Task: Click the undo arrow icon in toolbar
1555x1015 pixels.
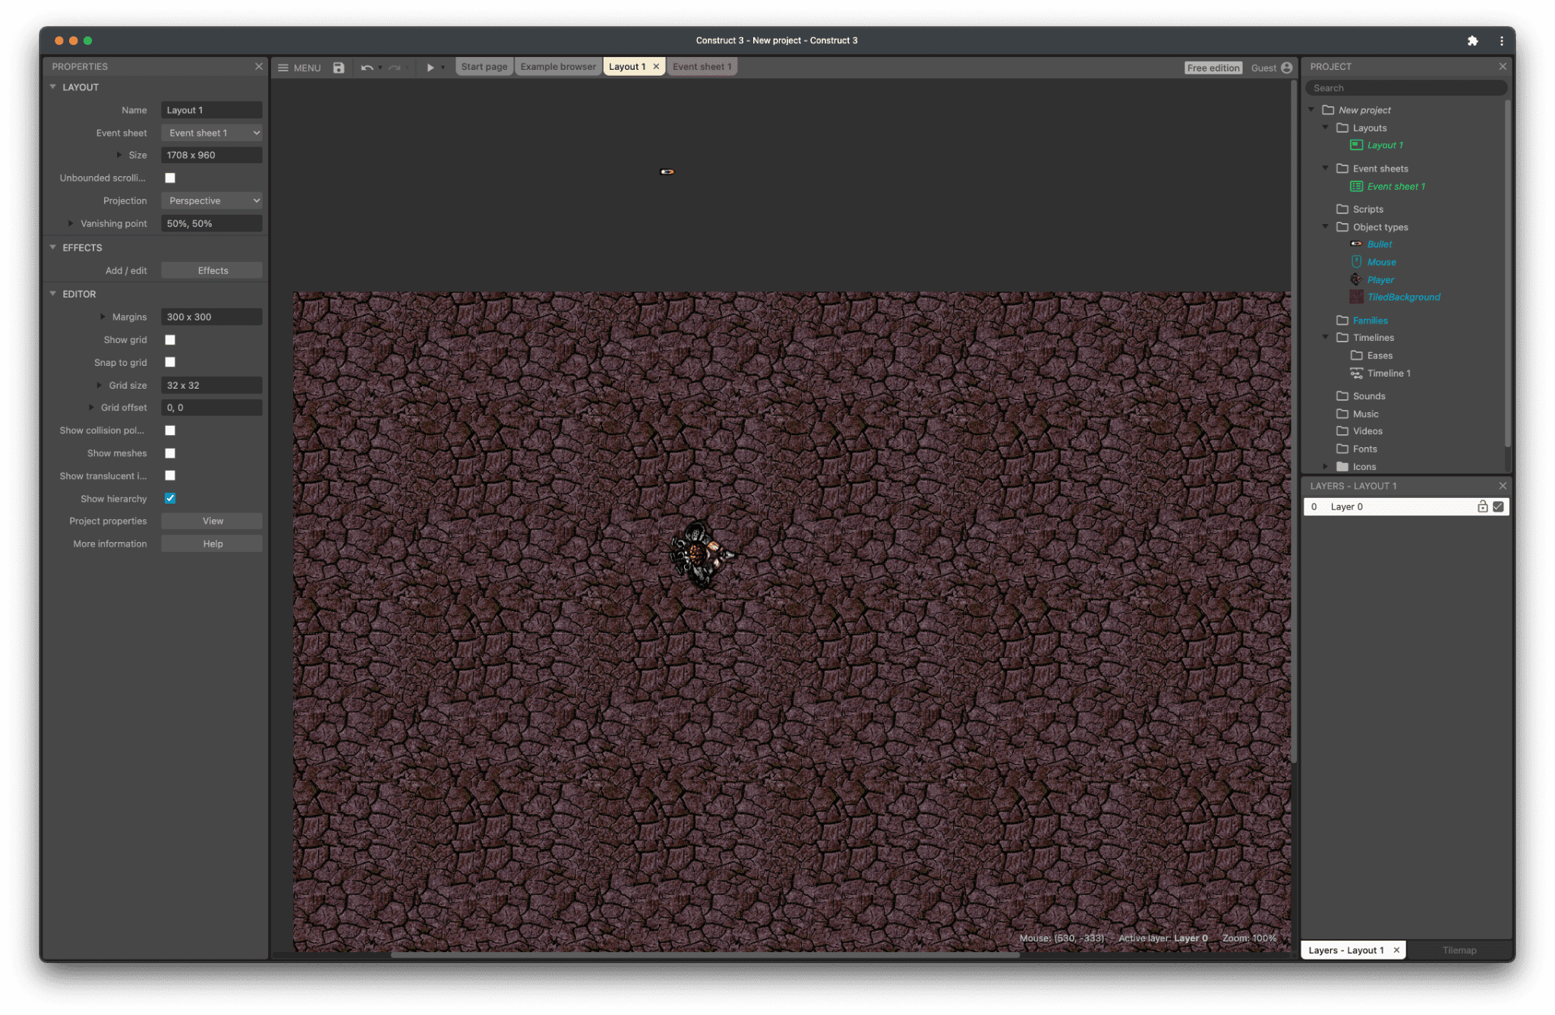Action: click(365, 67)
